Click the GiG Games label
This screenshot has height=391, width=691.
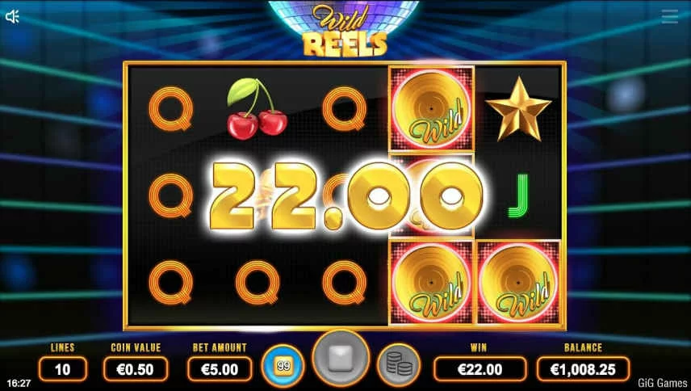(x=662, y=383)
